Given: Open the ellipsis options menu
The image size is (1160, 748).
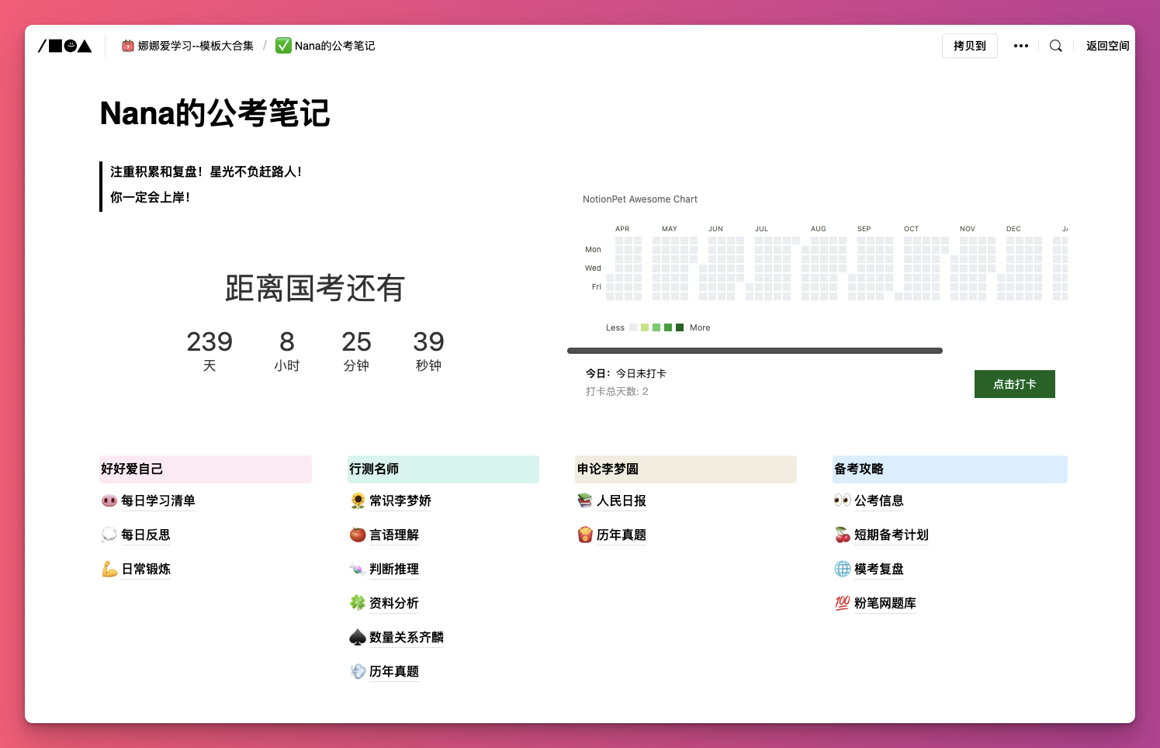Looking at the screenshot, I should click(x=1020, y=46).
